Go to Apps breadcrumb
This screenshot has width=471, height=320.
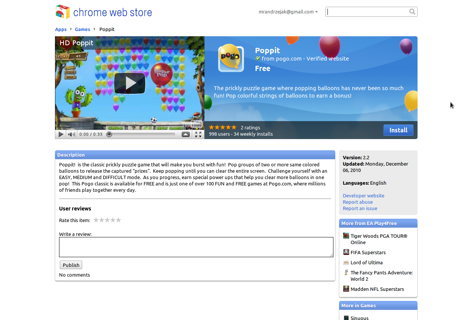point(61,29)
